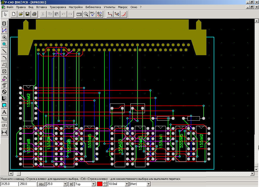The image size is (259, 187).
Task: Select the Place Dimension tool
Action: pos(4,132)
